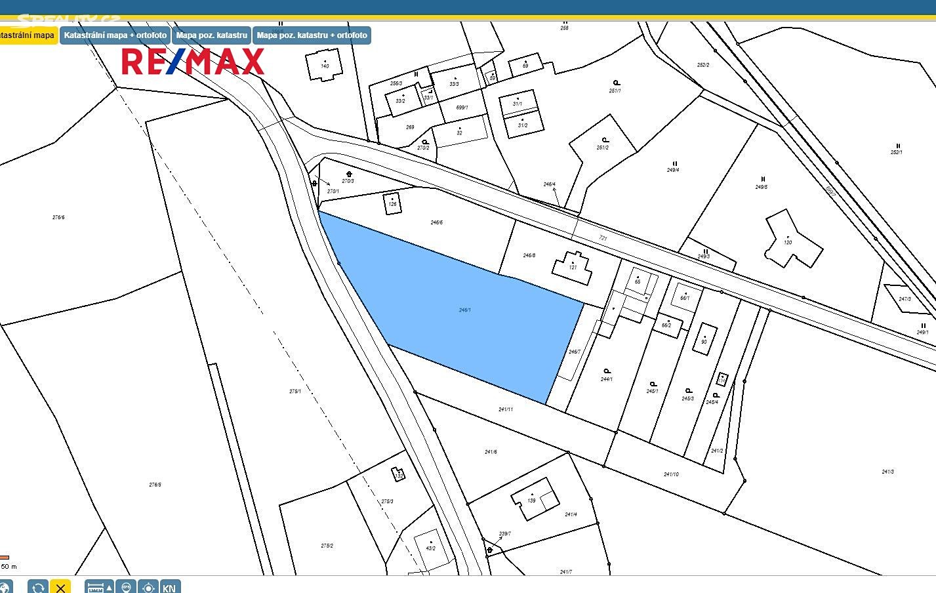Viewport: 936px width, 593px height.
Task: Click road parcel label 721
Action: [x=603, y=238]
